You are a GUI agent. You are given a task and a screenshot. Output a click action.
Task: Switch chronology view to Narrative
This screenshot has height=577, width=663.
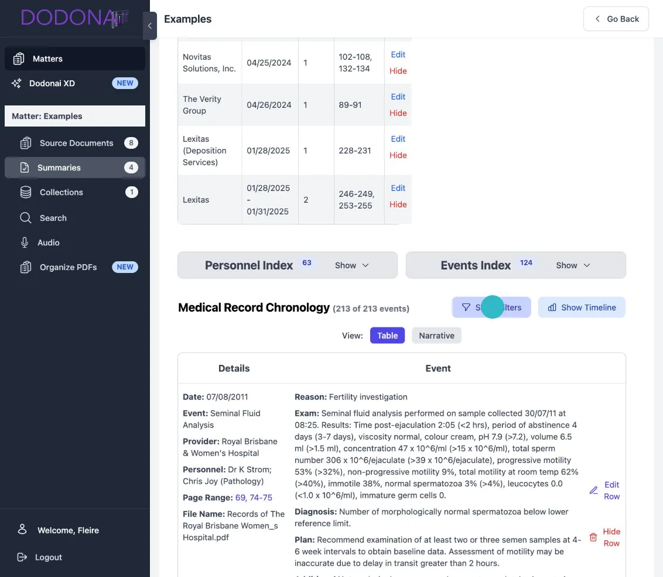coord(436,336)
